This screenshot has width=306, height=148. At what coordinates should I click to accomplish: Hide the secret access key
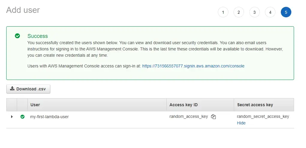coord(241,123)
